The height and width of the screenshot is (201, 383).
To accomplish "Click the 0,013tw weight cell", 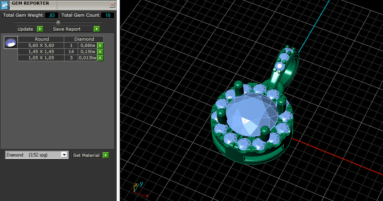I will 88,58.
